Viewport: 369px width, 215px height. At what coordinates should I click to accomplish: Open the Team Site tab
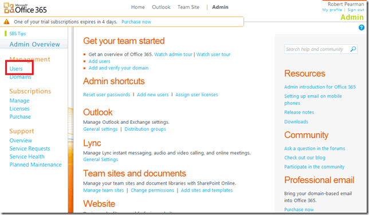coord(189,7)
